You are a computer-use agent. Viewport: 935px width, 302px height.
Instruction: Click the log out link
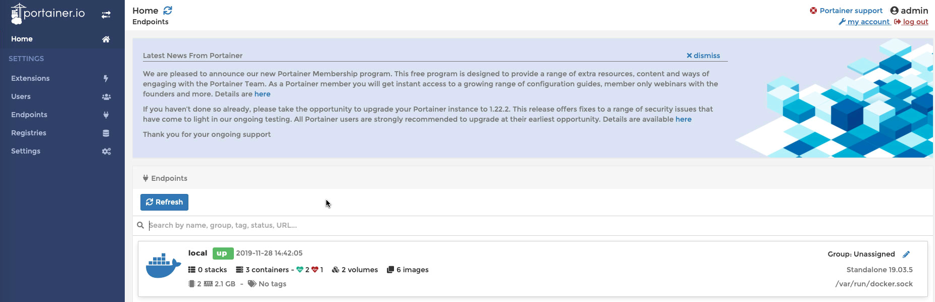click(x=915, y=22)
